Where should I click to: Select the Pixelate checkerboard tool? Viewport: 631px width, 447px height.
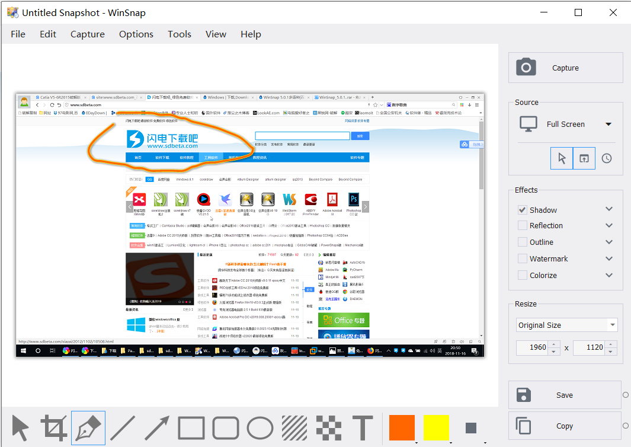tap(329, 427)
